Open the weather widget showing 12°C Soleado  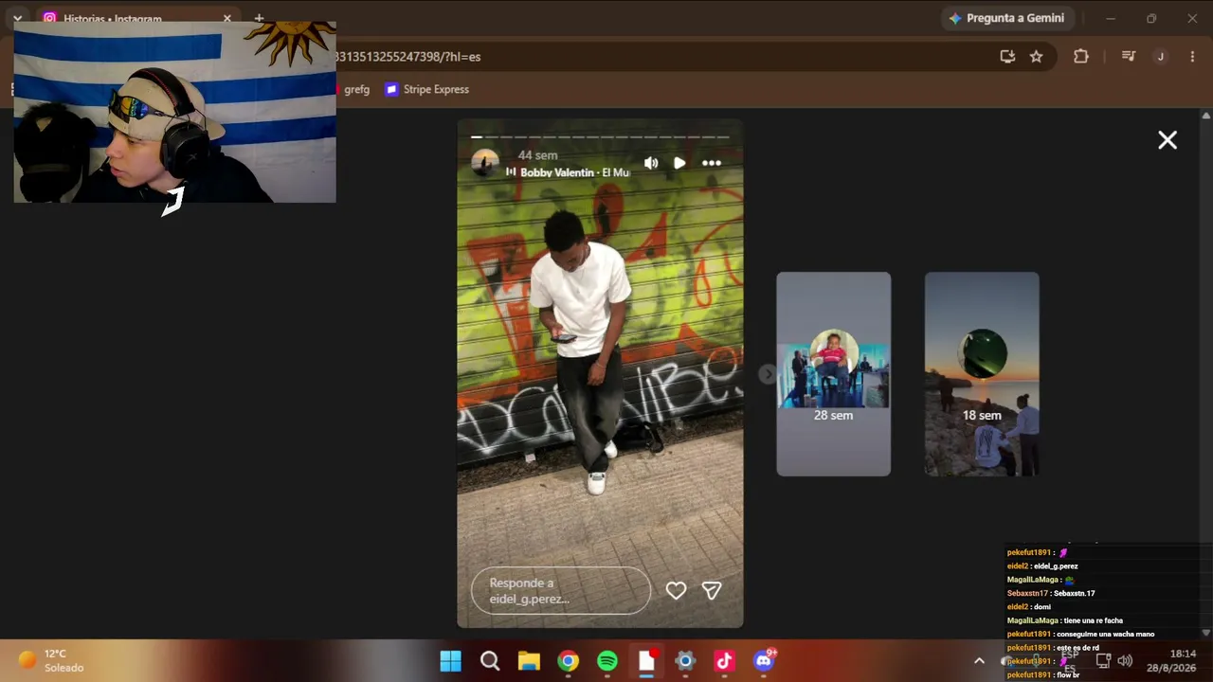click(52, 660)
